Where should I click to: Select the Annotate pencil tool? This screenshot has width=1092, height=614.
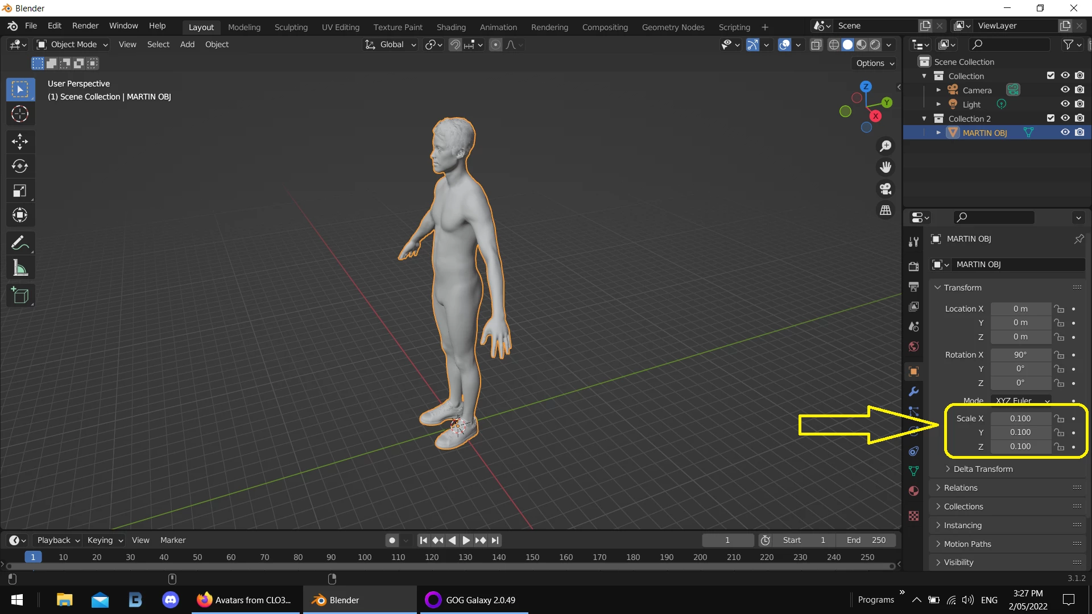(x=20, y=243)
